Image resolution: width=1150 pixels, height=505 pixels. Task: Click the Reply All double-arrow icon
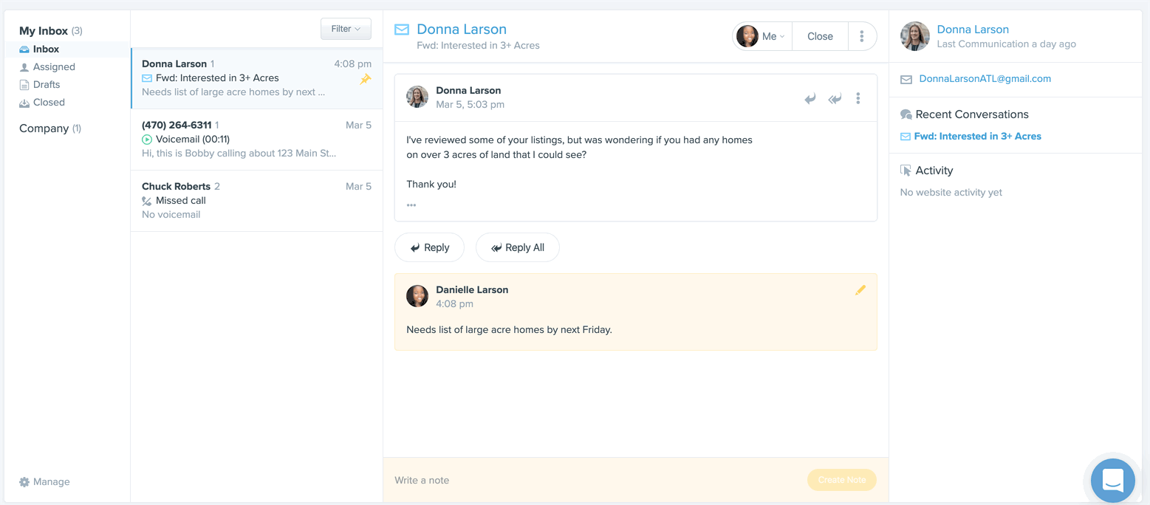pyautogui.click(x=834, y=97)
